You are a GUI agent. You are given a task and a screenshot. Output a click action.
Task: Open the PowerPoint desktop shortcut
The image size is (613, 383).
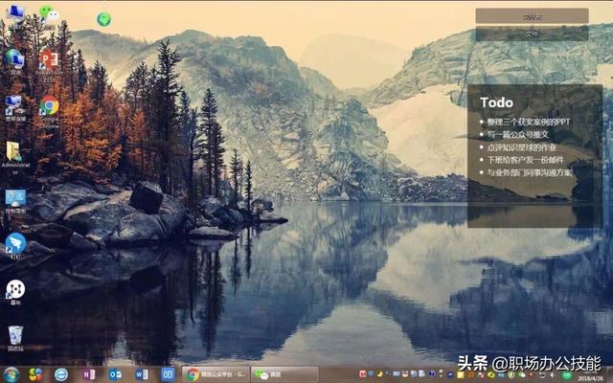pos(49,62)
